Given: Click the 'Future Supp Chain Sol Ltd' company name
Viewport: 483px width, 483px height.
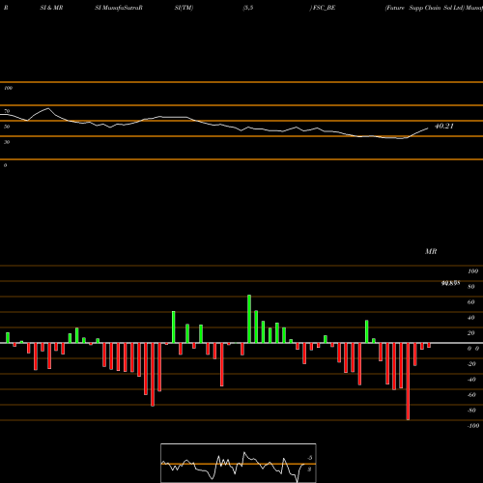Looking at the screenshot, I should click(424, 8).
